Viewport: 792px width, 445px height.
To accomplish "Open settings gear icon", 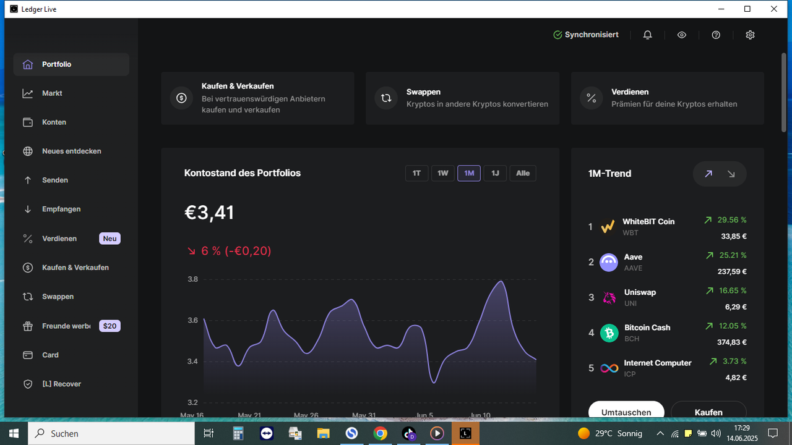I will [x=750, y=35].
